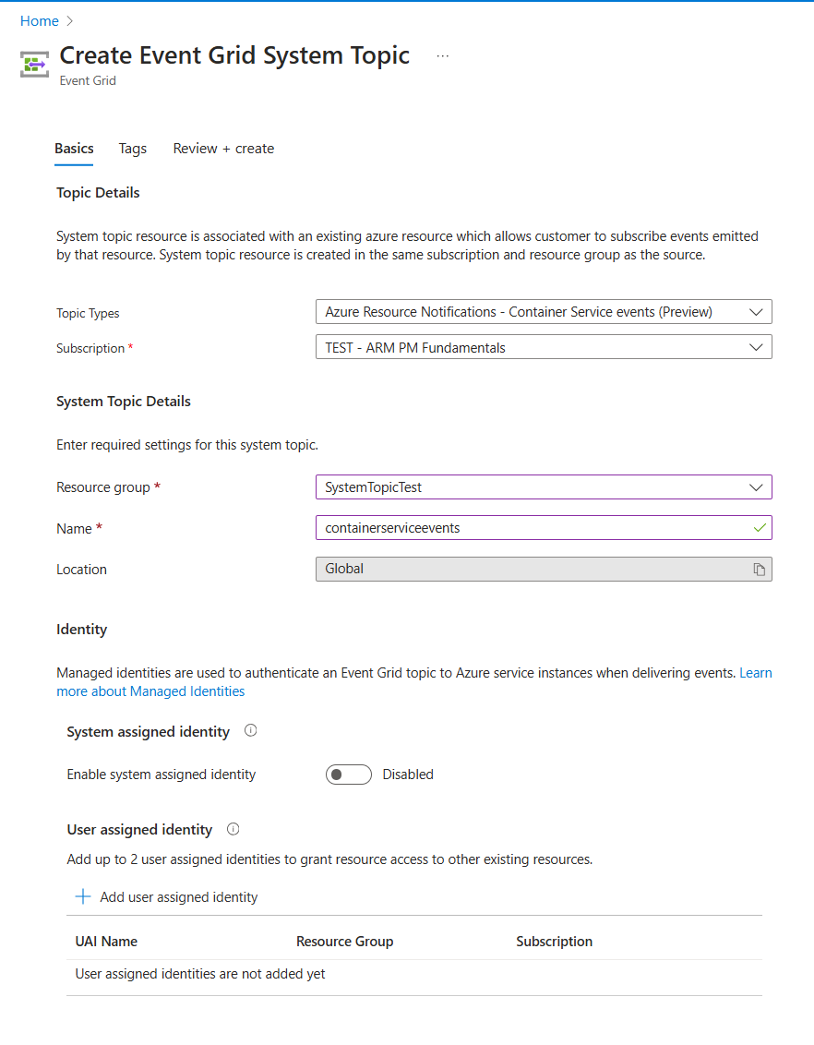
Task: Copy the Global location value
Action: point(760,570)
